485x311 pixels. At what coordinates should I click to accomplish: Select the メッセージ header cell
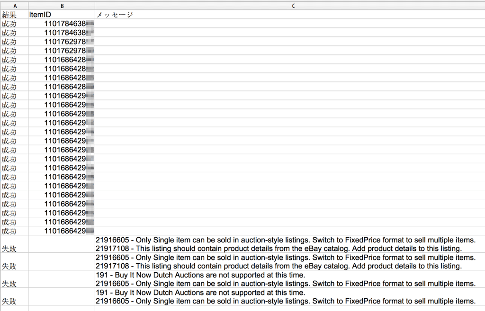290,15
